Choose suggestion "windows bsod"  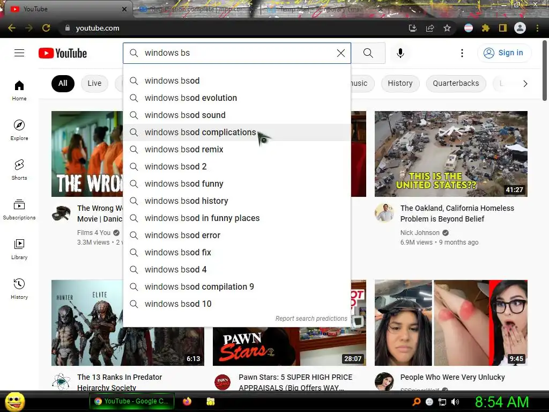[237, 80]
